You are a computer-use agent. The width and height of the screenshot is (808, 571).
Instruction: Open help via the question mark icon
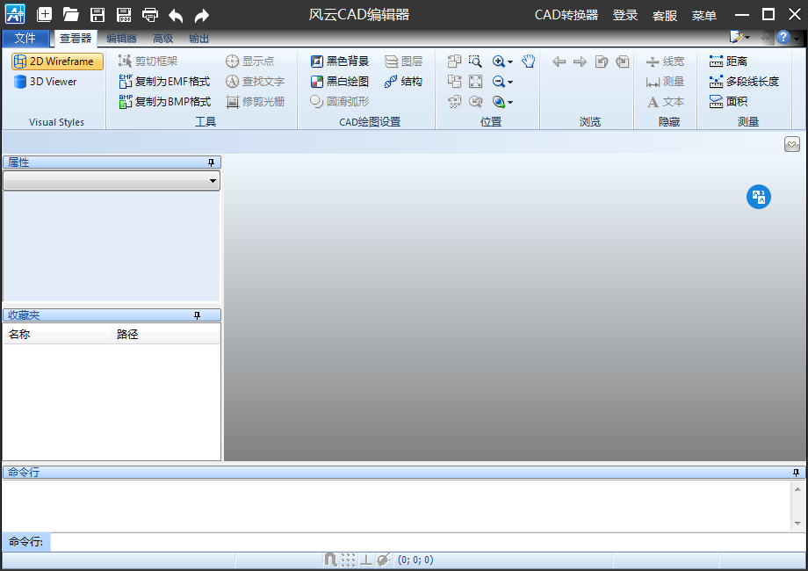click(783, 37)
